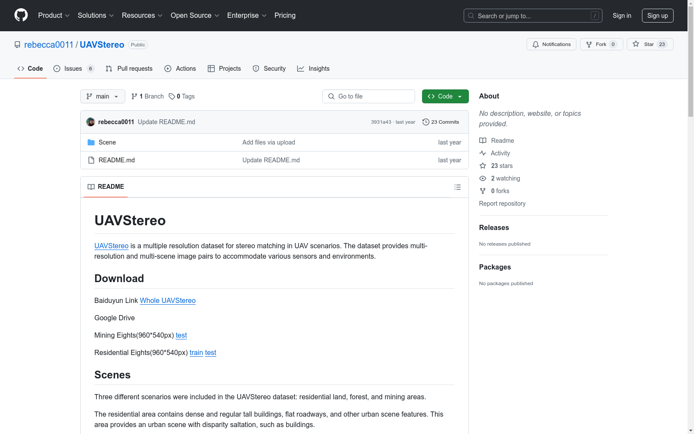Select the README tab heading
The height and width of the screenshot is (434, 694).
[x=106, y=187]
